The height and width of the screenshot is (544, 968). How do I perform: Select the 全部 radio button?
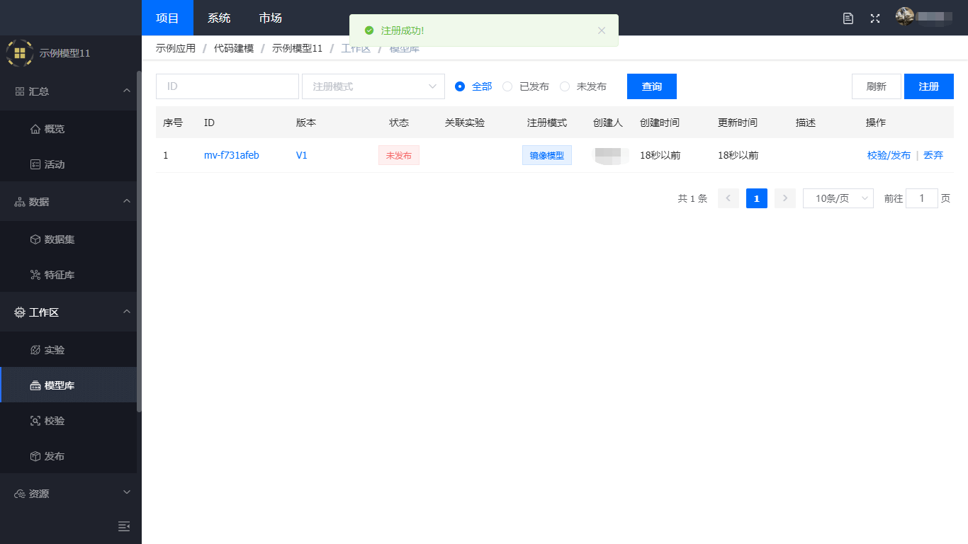click(x=460, y=86)
